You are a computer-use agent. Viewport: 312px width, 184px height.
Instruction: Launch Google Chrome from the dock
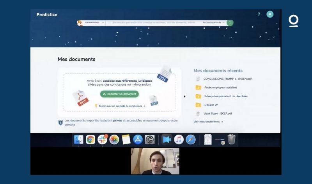point(90,140)
